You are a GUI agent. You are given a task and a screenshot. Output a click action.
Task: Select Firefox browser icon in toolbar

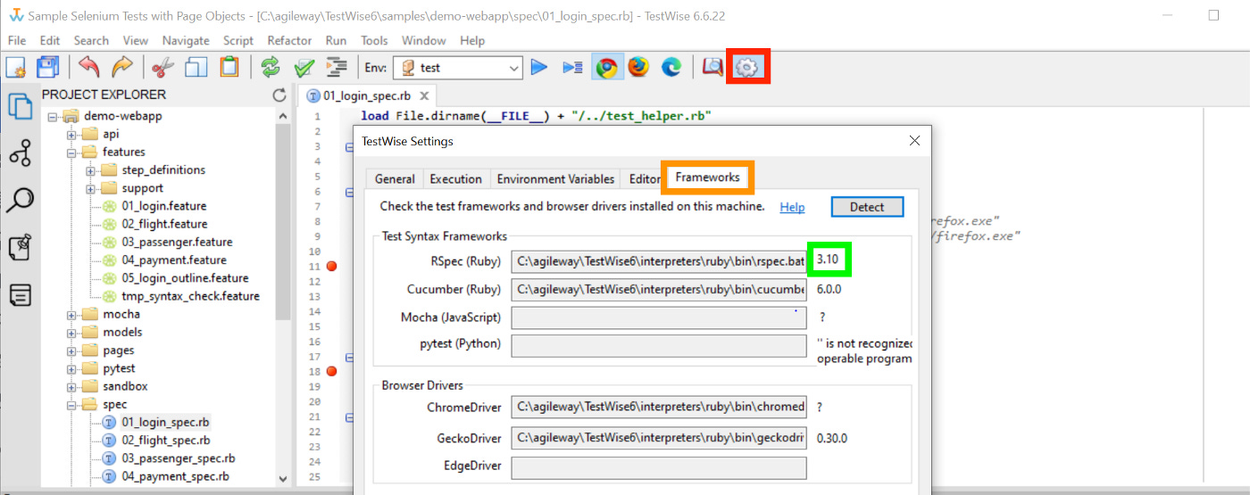pos(638,67)
